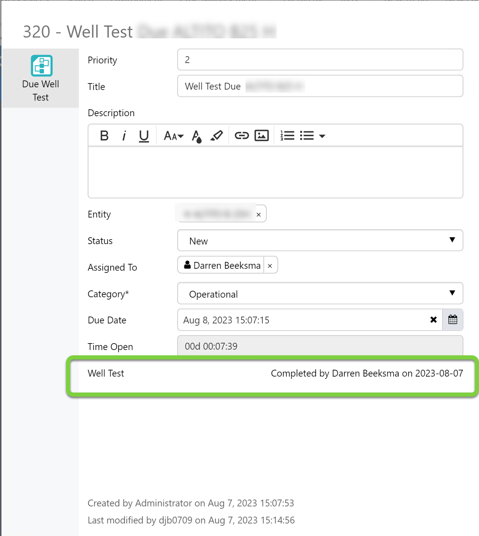Click the text color icon

click(196, 136)
